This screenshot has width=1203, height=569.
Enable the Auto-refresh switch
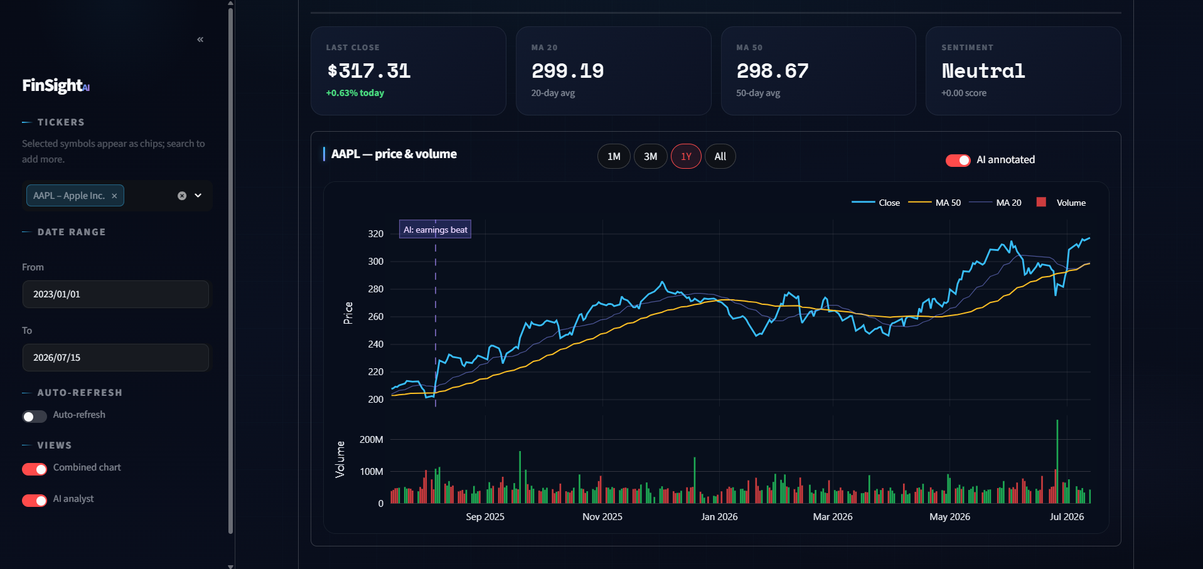click(35, 416)
